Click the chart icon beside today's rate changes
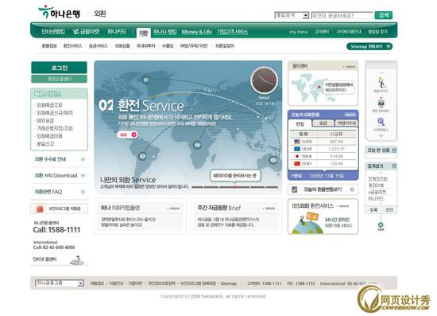437x316 pixels. [294, 189]
